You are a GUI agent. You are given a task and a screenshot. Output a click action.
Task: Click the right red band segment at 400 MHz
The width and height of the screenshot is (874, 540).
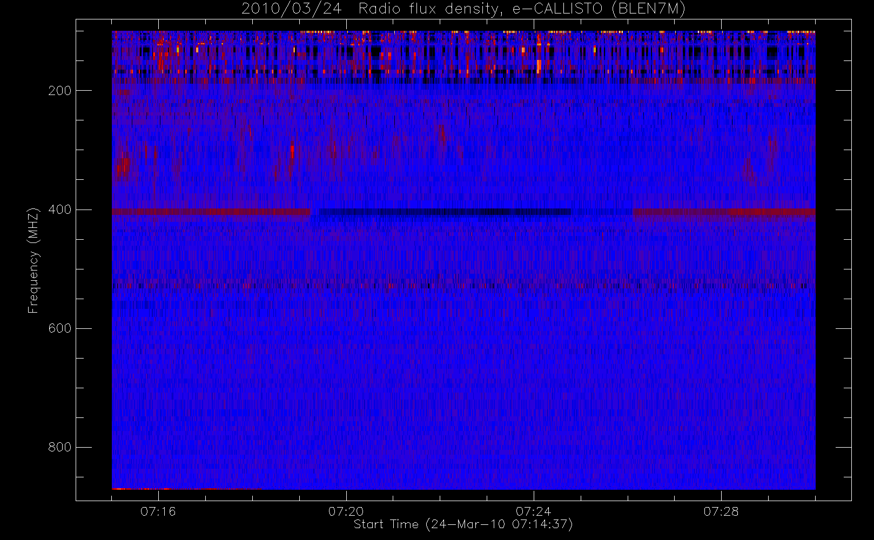coord(724,212)
